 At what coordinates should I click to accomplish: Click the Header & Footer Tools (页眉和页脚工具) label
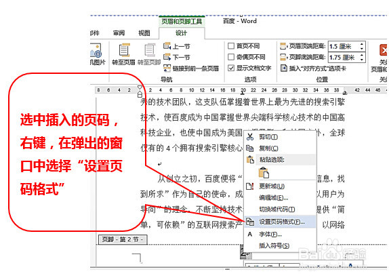tap(182, 21)
